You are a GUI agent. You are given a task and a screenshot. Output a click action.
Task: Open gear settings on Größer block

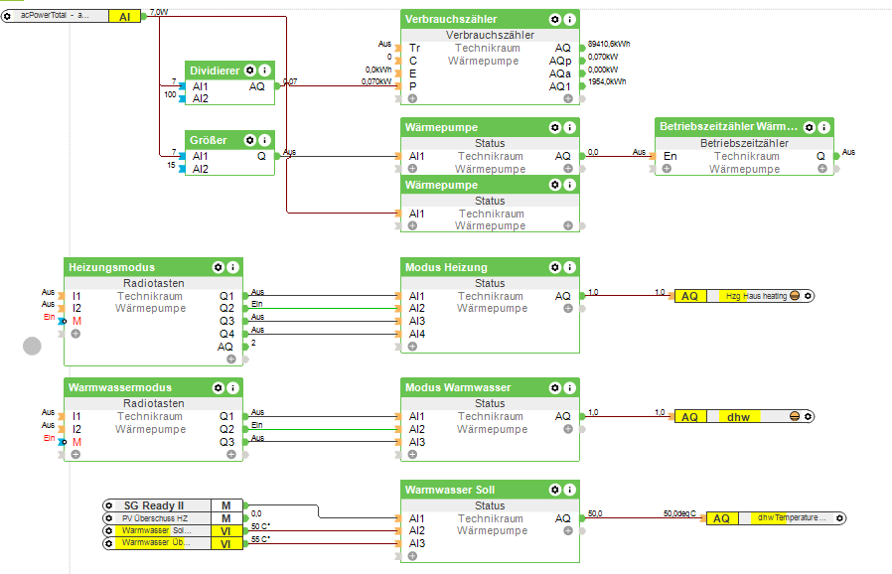click(x=249, y=140)
